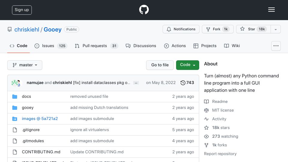Click the Sign up button
Viewport: 288px width, 162px height.
[x=22, y=10]
